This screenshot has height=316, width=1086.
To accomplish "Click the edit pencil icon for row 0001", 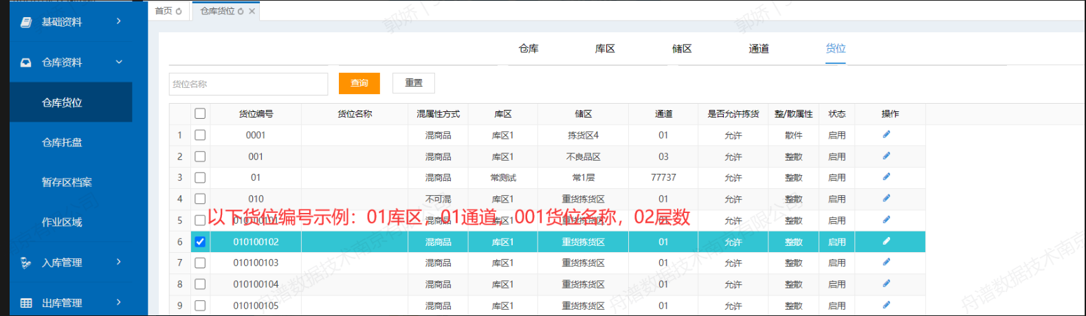I will (886, 135).
